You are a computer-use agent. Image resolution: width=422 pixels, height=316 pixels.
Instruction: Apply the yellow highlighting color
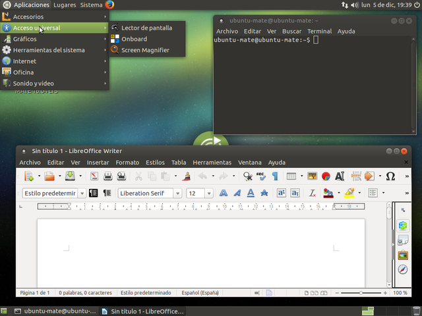pyautogui.click(x=349, y=193)
